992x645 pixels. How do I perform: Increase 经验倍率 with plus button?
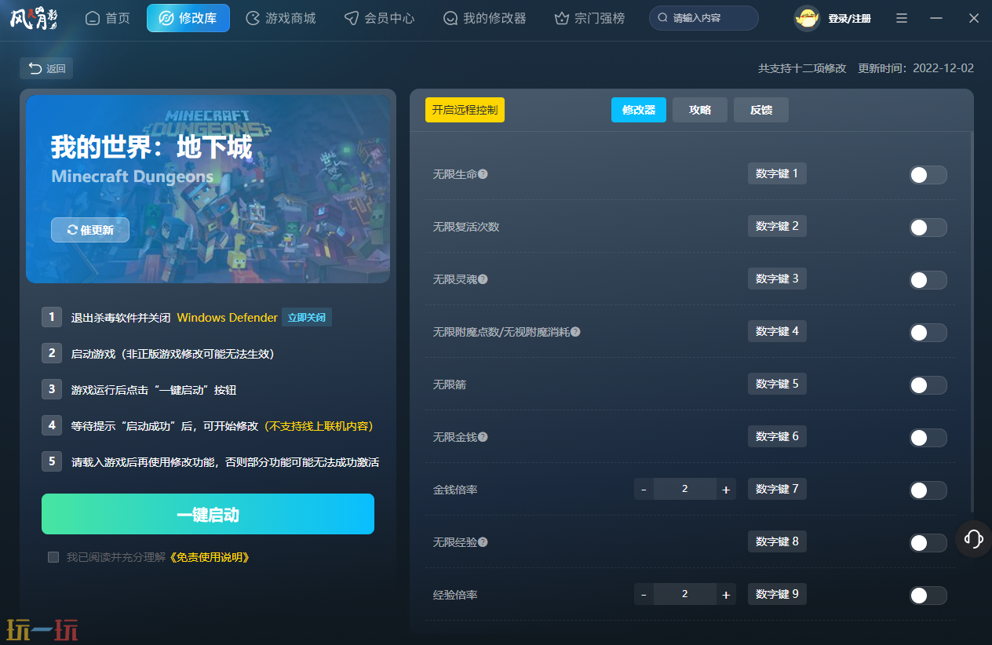pyautogui.click(x=726, y=595)
